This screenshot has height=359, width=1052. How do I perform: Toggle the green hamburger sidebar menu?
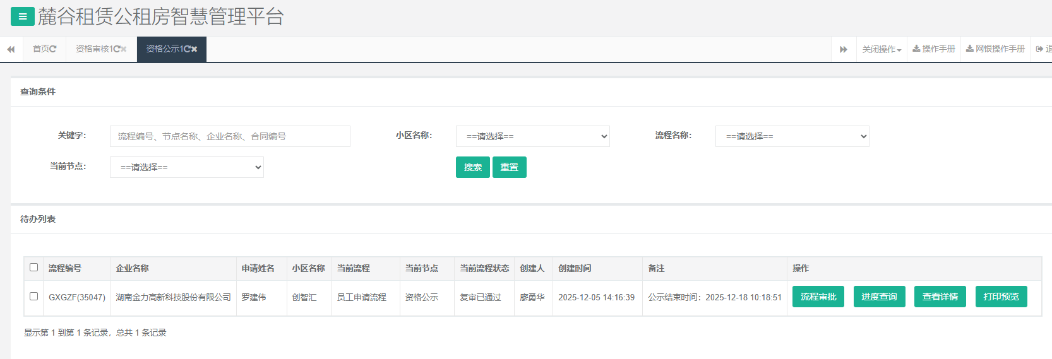(23, 16)
